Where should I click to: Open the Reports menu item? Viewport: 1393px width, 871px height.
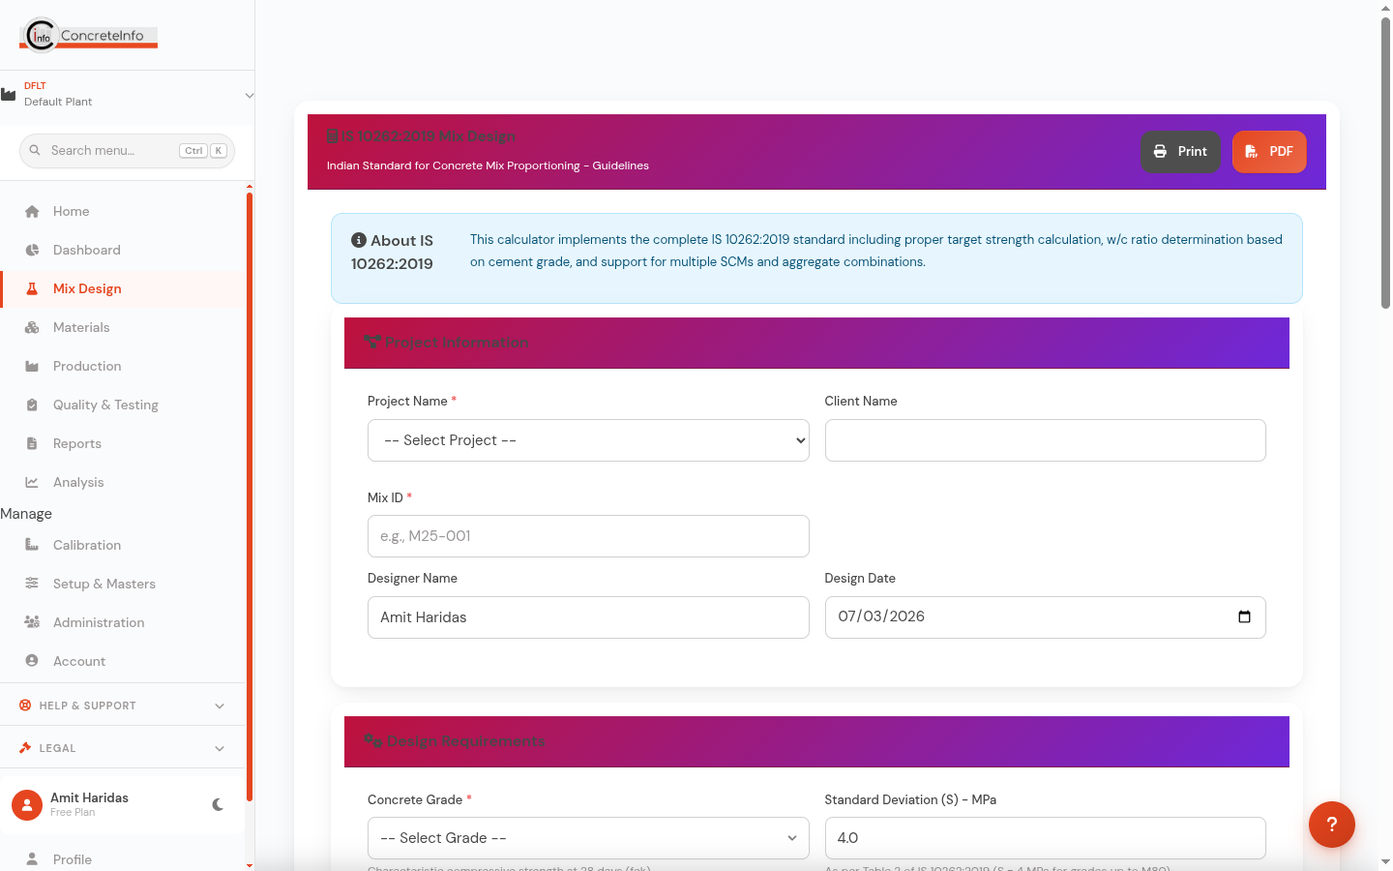pos(123,443)
